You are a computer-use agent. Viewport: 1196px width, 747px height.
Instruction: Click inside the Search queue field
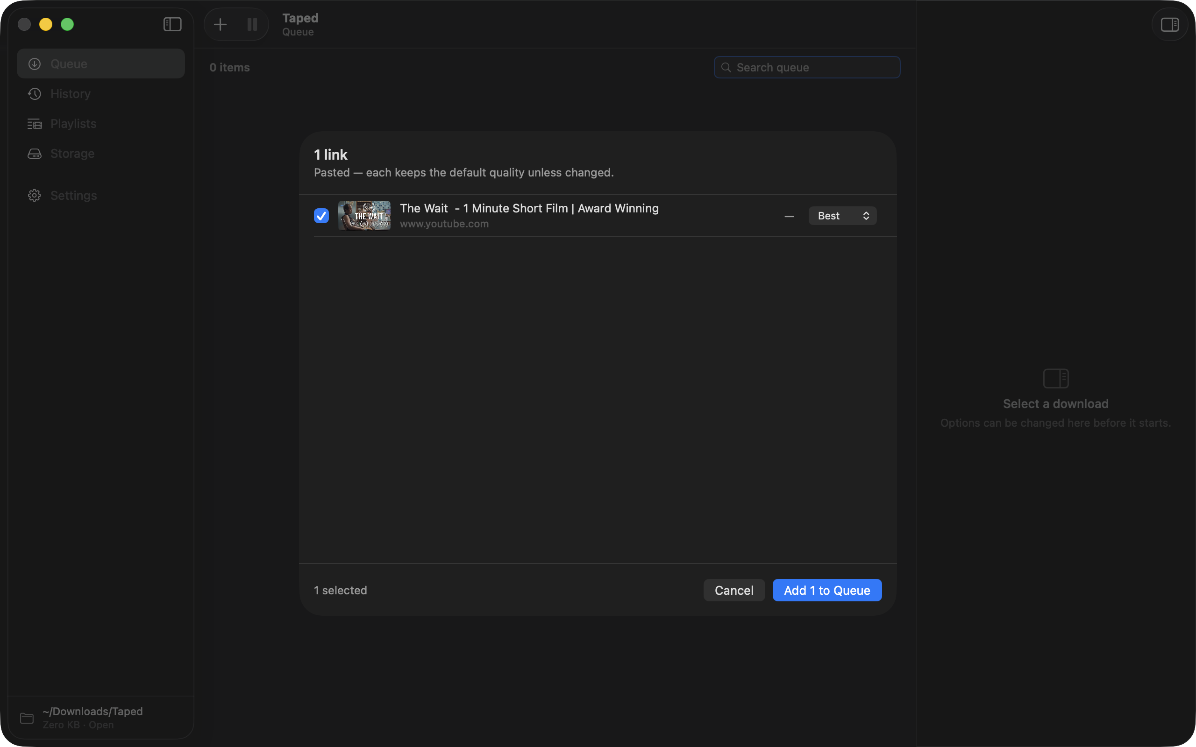(806, 67)
